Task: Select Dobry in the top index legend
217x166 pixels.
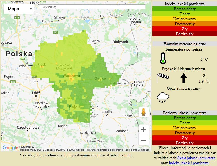Action: 185,14
